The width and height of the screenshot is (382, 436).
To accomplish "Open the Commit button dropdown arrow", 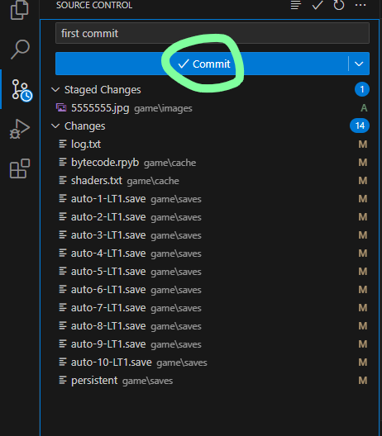I will pyautogui.click(x=359, y=64).
